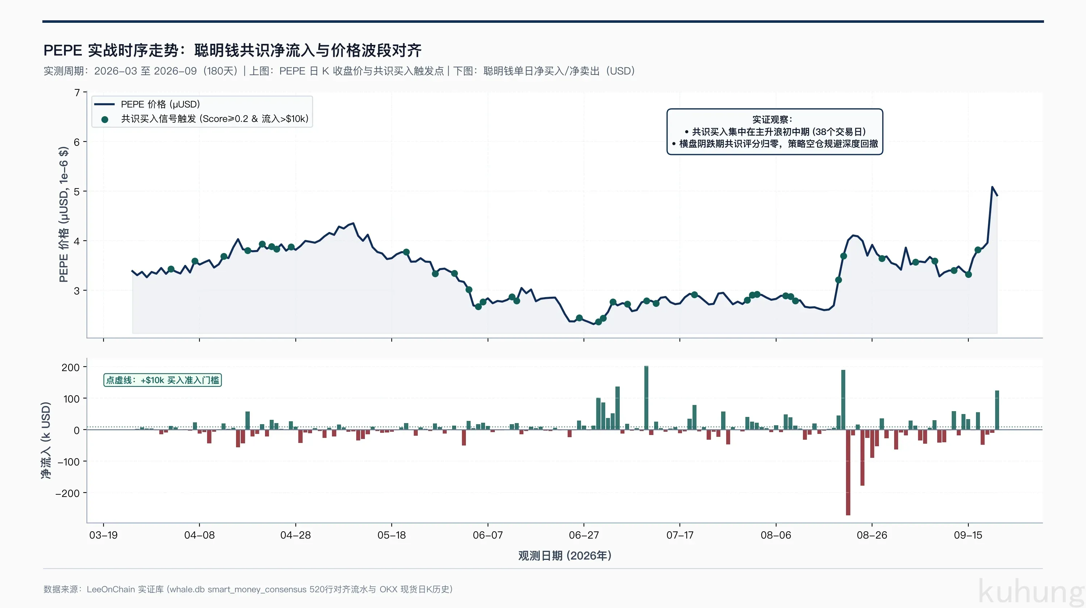The height and width of the screenshot is (608, 1086).
Task: Click the date tick label 07-17
Action: [x=680, y=535]
